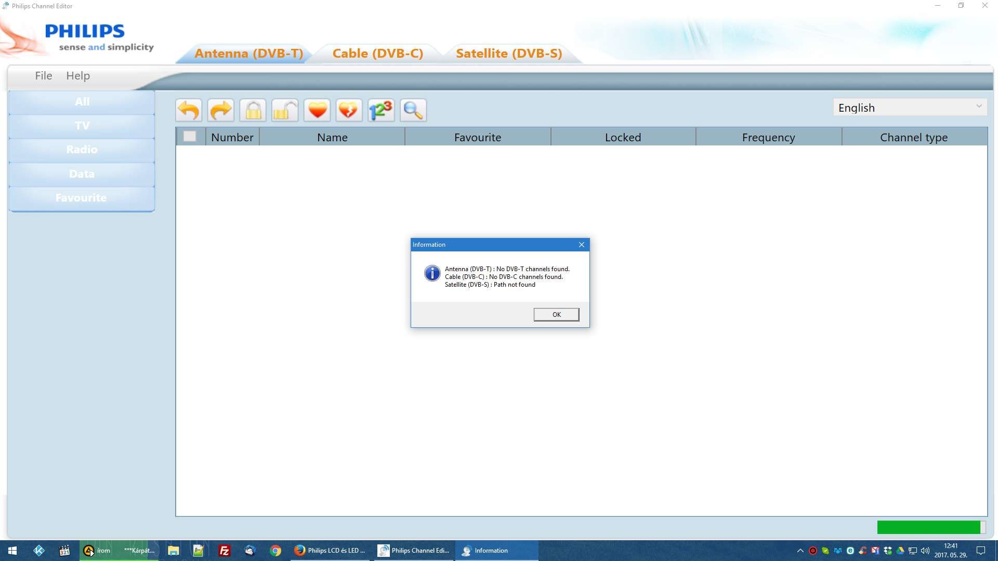Click OK in the Information dialog
The height and width of the screenshot is (561, 998).
tap(556, 314)
